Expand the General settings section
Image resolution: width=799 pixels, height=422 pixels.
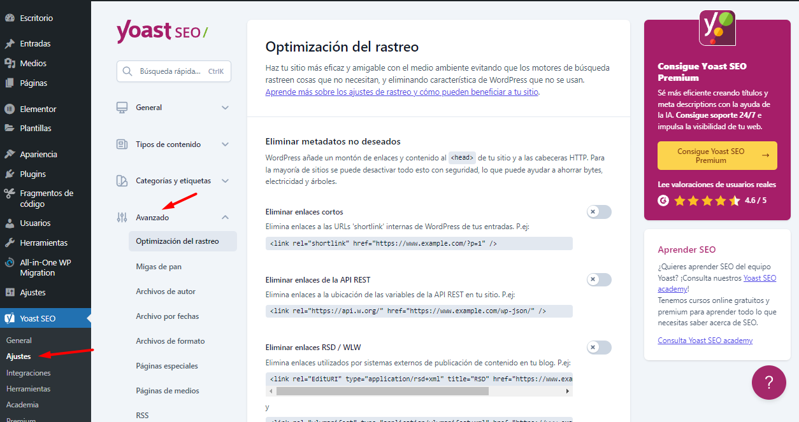tap(173, 108)
